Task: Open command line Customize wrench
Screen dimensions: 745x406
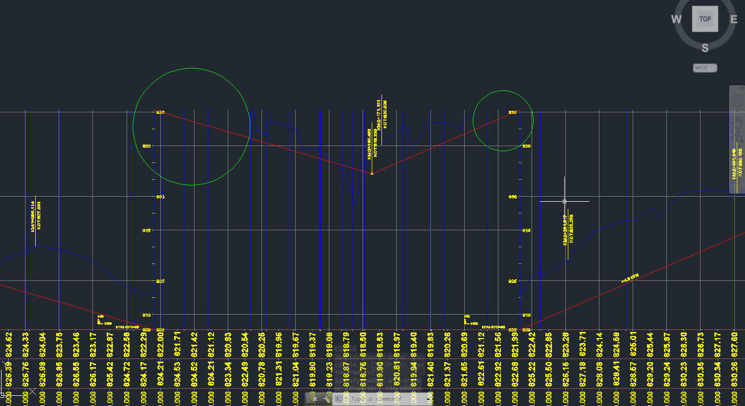Action: click(327, 399)
